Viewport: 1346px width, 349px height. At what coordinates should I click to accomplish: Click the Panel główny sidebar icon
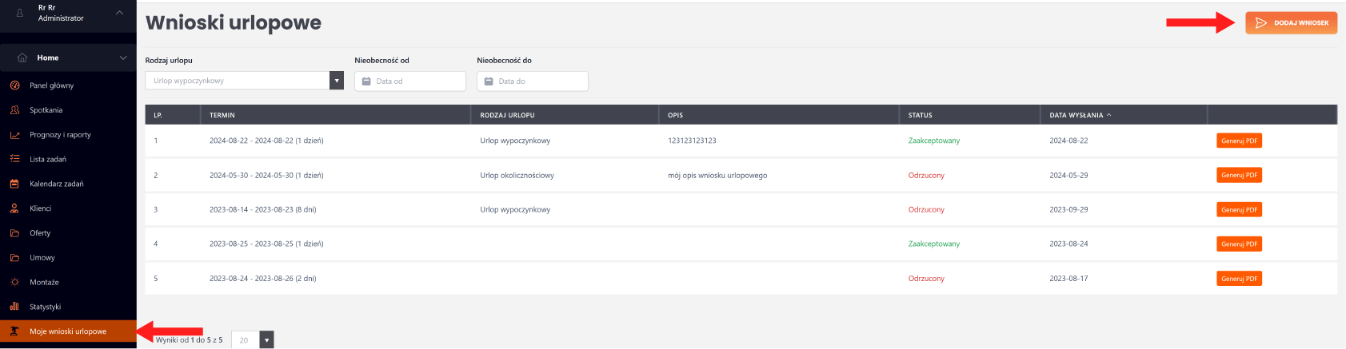click(14, 85)
